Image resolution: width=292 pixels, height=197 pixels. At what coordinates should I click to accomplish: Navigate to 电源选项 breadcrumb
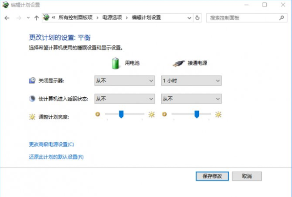(112, 18)
